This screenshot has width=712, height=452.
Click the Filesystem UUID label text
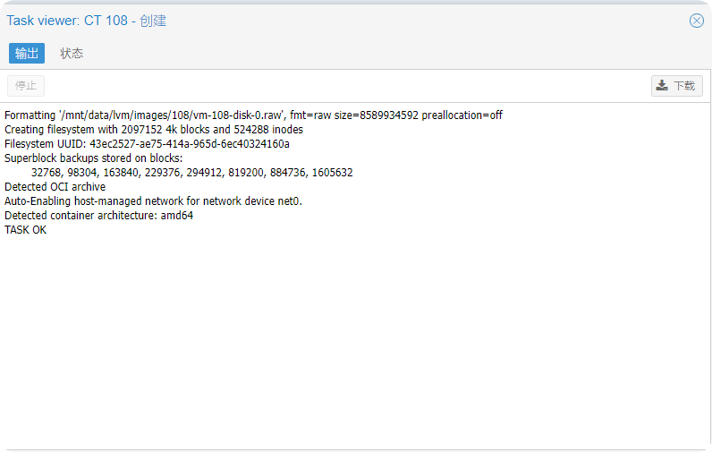(45, 144)
